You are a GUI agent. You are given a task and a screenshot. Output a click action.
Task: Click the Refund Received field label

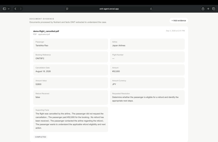(x=42, y=94)
